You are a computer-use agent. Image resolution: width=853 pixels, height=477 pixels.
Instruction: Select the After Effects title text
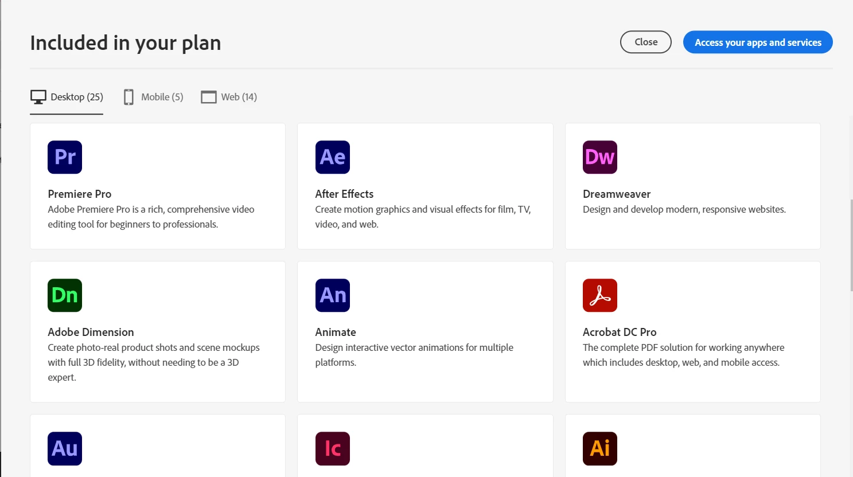(x=344, y=194)
